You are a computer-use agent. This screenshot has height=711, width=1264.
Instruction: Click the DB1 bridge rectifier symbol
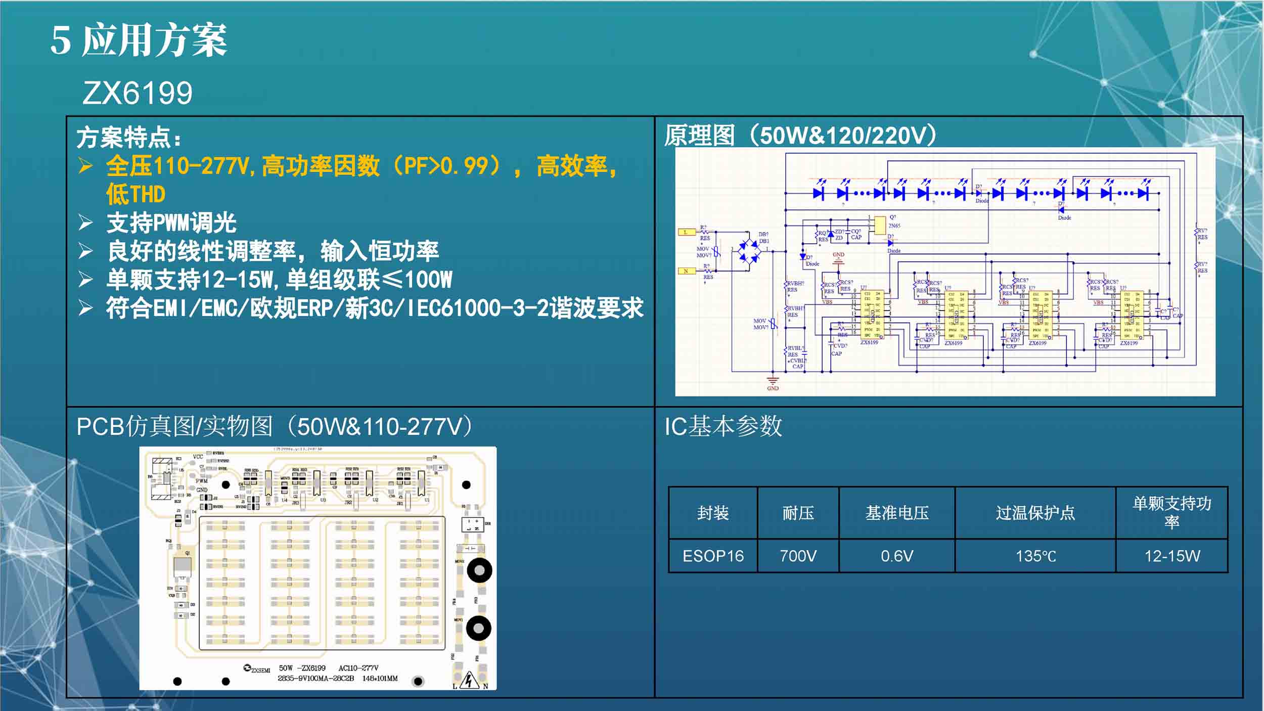coord(749,251)
